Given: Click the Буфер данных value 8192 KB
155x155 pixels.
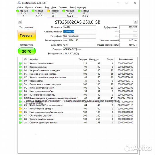Looking at the screenshot, I should [128, 27].
